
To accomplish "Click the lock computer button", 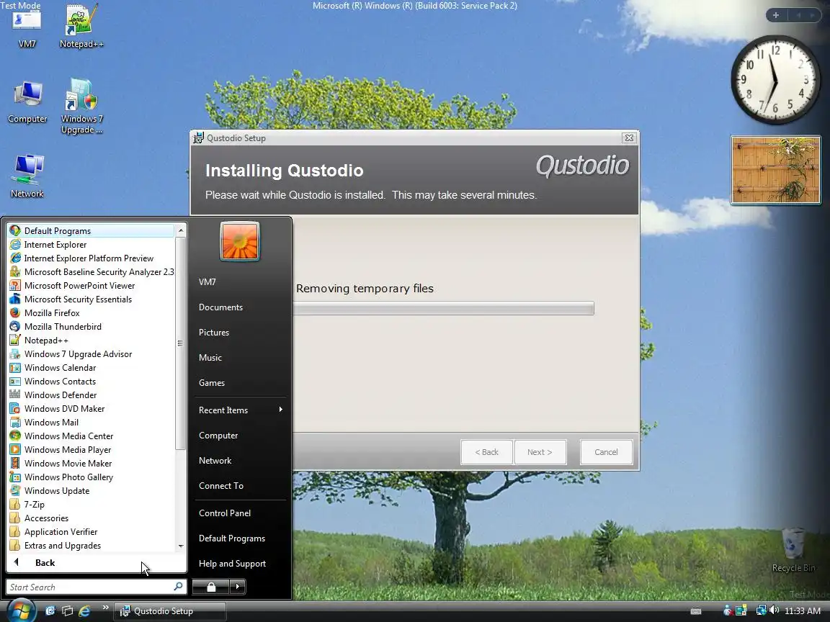I will click(210, 587).
